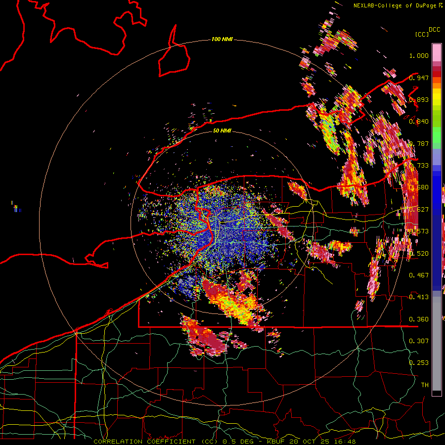Viewport: 445px width, 445px height.
Task: Click the 0.413 legend value
Action: click(419, 297)
